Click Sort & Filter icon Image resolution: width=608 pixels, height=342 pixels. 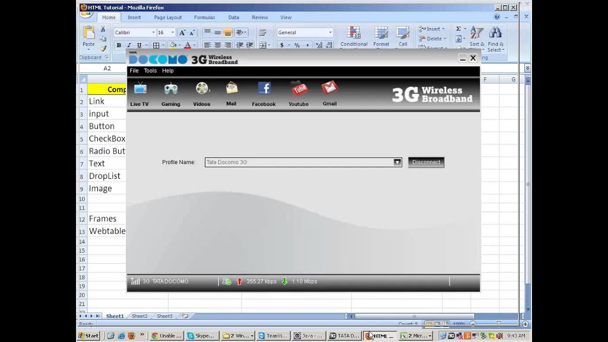(476, 33)
